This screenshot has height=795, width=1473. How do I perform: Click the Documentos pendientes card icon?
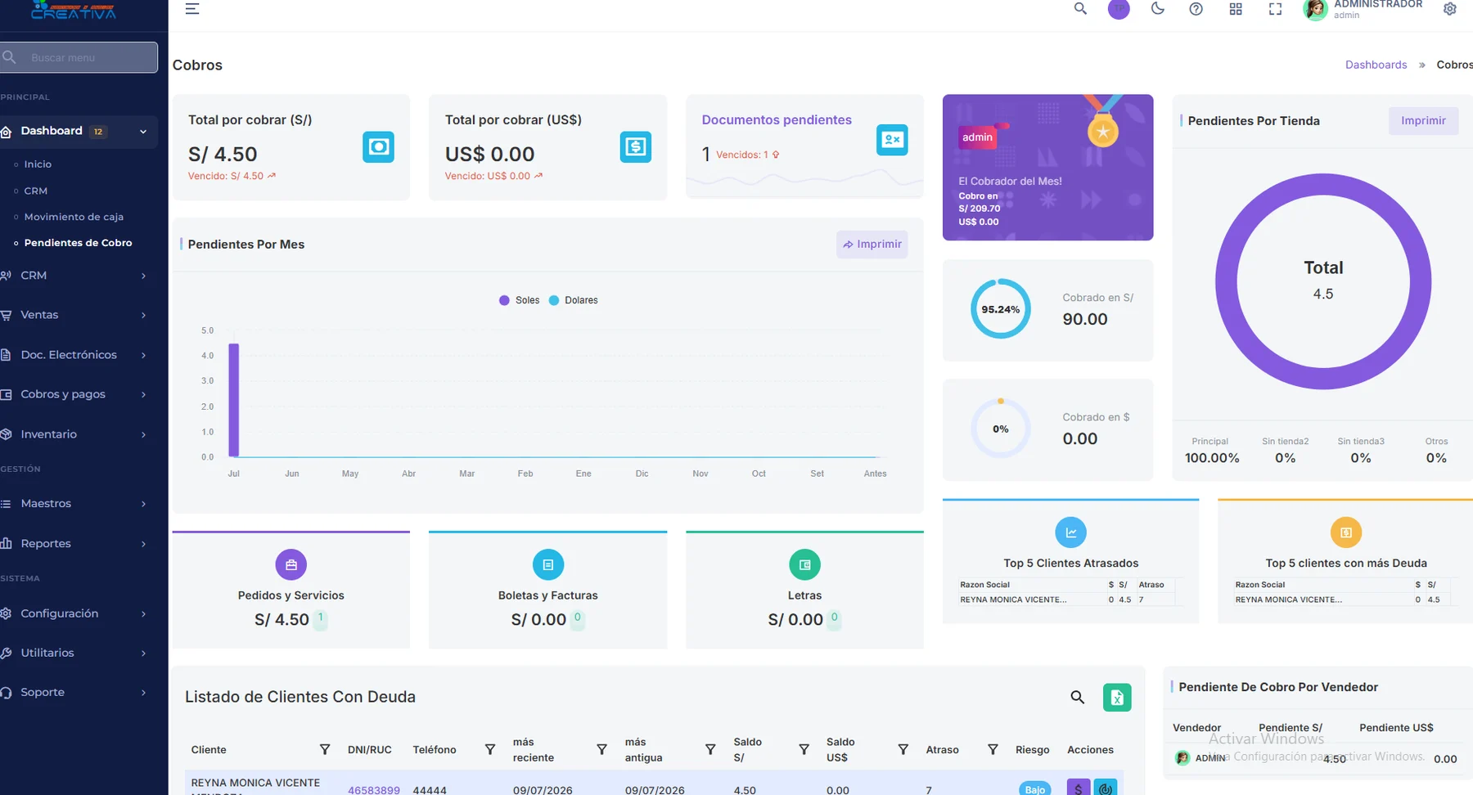coord(892,140)
